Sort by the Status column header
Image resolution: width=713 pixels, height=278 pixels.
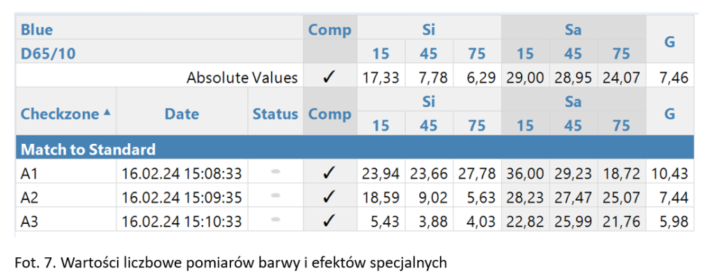(x=275, y=114)
